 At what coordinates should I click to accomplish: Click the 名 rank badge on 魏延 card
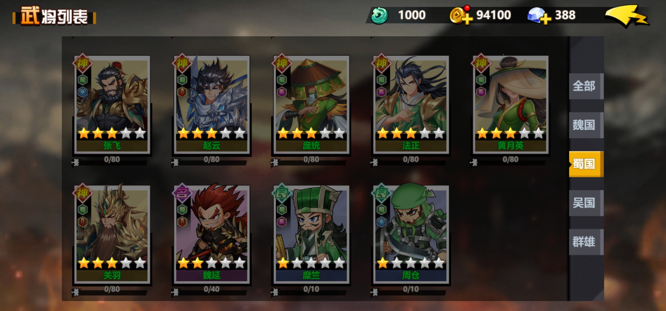coord(182,193)
